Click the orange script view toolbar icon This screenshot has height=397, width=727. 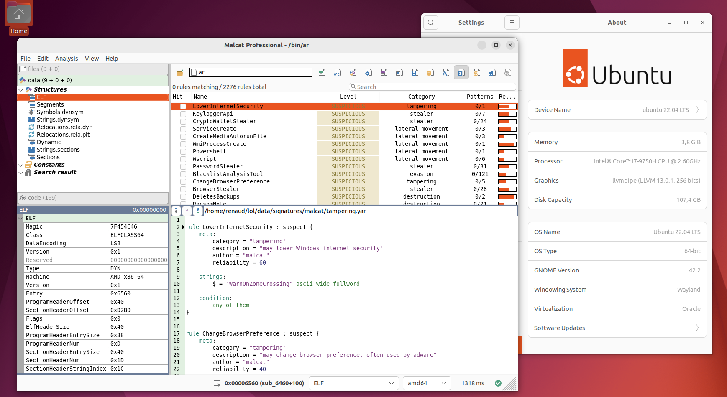pyautogui.click(x=477, y=73)
